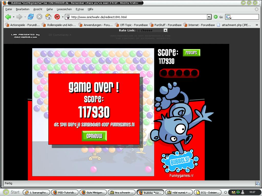
Task: Click the throbber activity icon
Action: pos(256,9)
